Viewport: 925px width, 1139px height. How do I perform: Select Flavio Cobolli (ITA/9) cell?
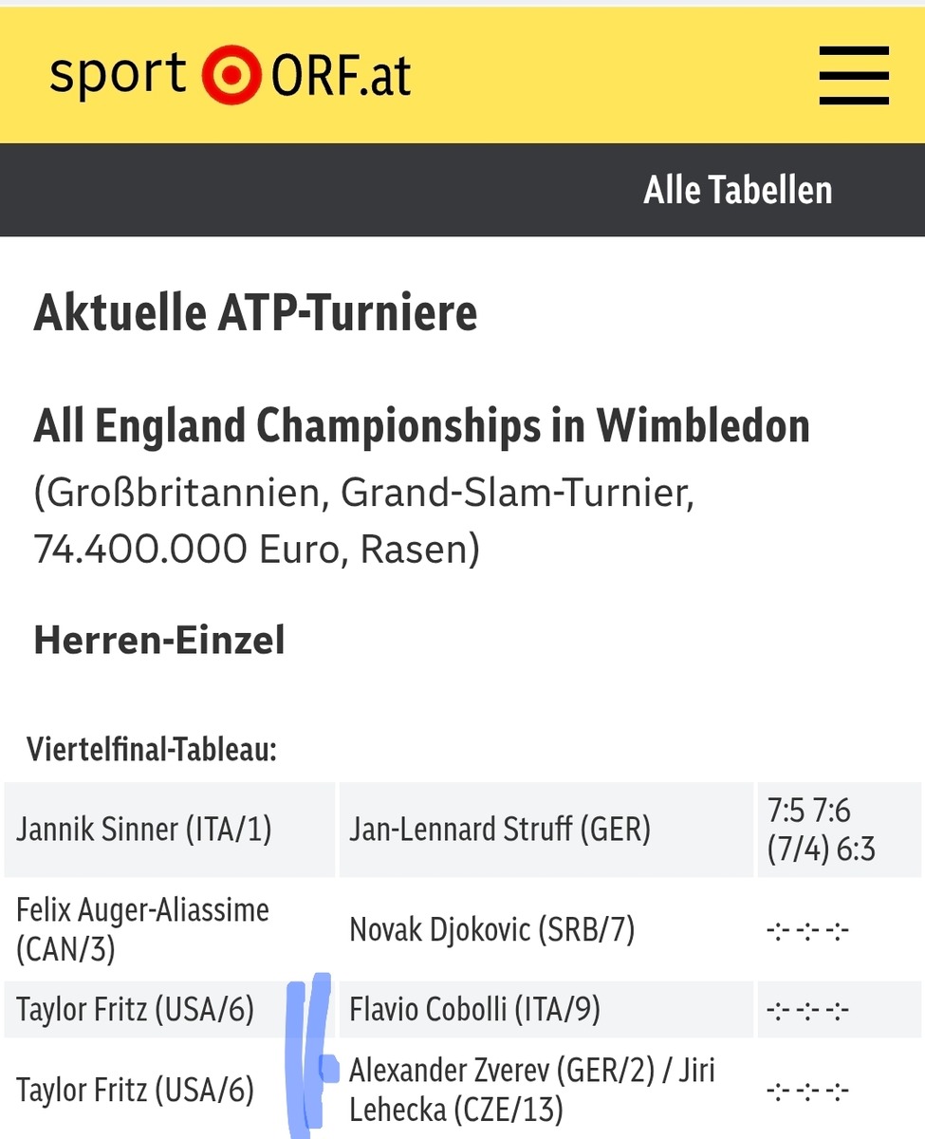pos(546,1009)
